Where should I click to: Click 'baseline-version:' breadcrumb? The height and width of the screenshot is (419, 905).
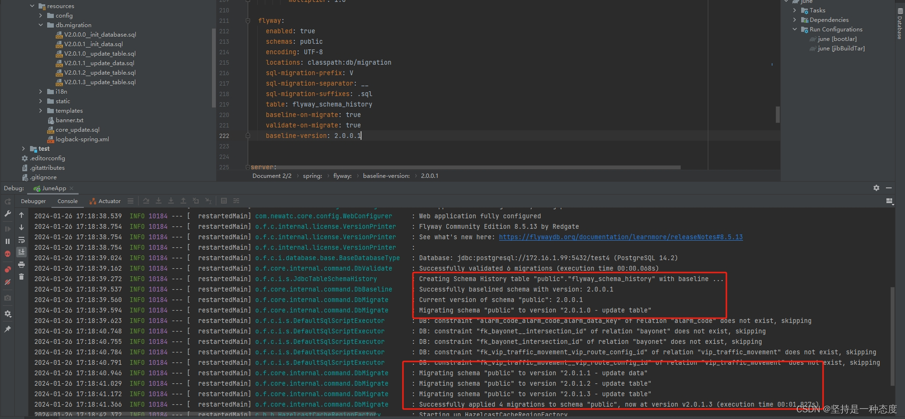pos(386,176)
